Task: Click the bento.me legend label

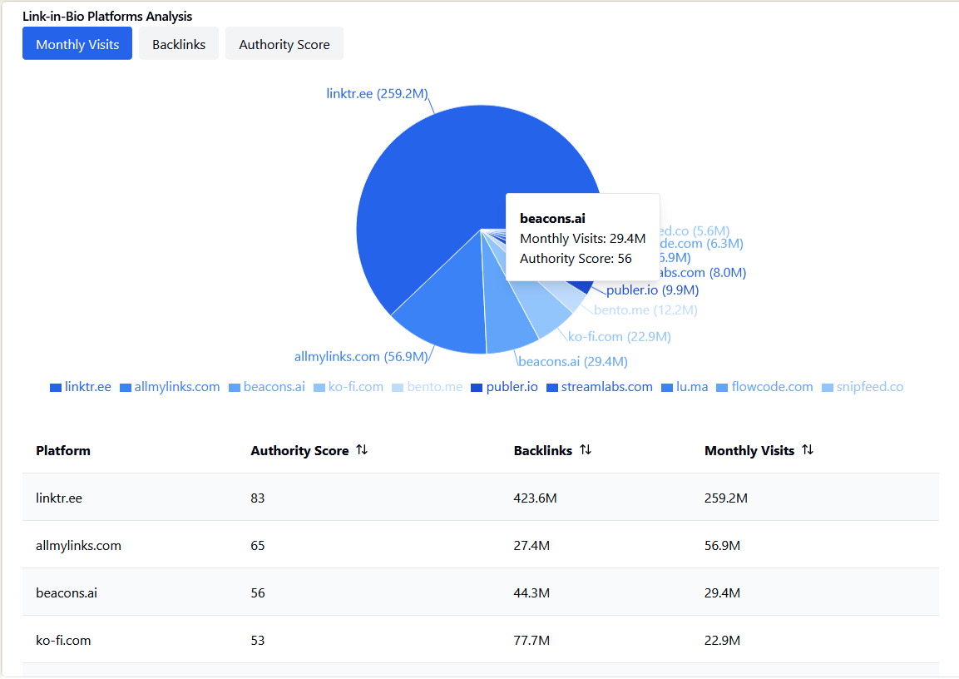Action: (435, 387)
